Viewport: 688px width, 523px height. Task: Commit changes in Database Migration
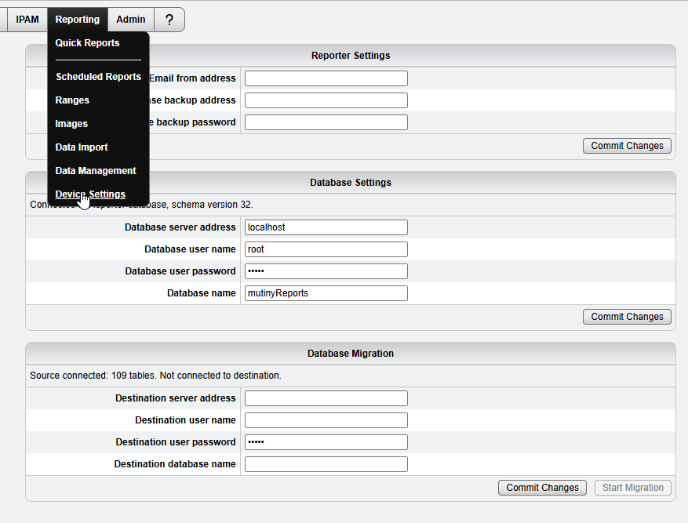[542, 488]
